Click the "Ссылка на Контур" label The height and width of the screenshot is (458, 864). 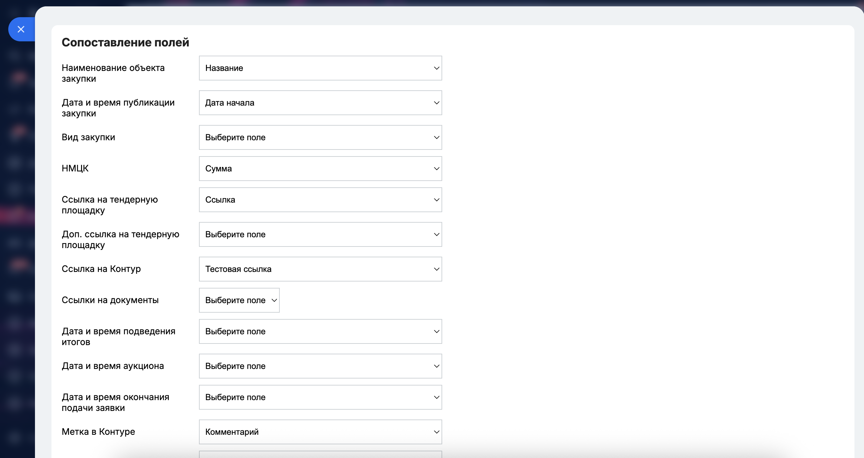pyautogui.click(x=101, y=269)
